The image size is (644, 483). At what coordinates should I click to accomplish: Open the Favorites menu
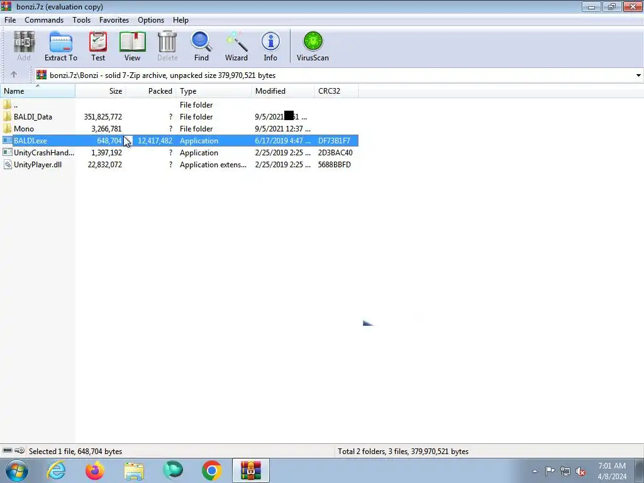click(114, 19)
